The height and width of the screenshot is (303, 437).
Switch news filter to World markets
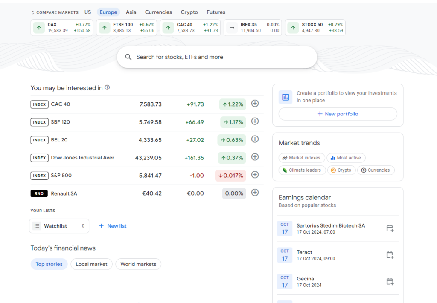pyautogui.click(x=138, y=264)
